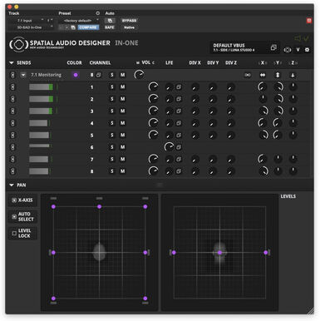Open the 7.1 Input track dropdown
Image resolution: width=320 pixels, height=321 pixels.
pyautogui.click(x=27, y=21)
